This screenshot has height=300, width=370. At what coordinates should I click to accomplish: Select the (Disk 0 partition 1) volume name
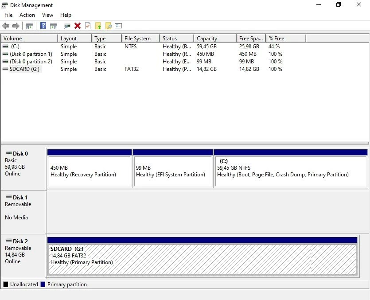click(31, 54)
